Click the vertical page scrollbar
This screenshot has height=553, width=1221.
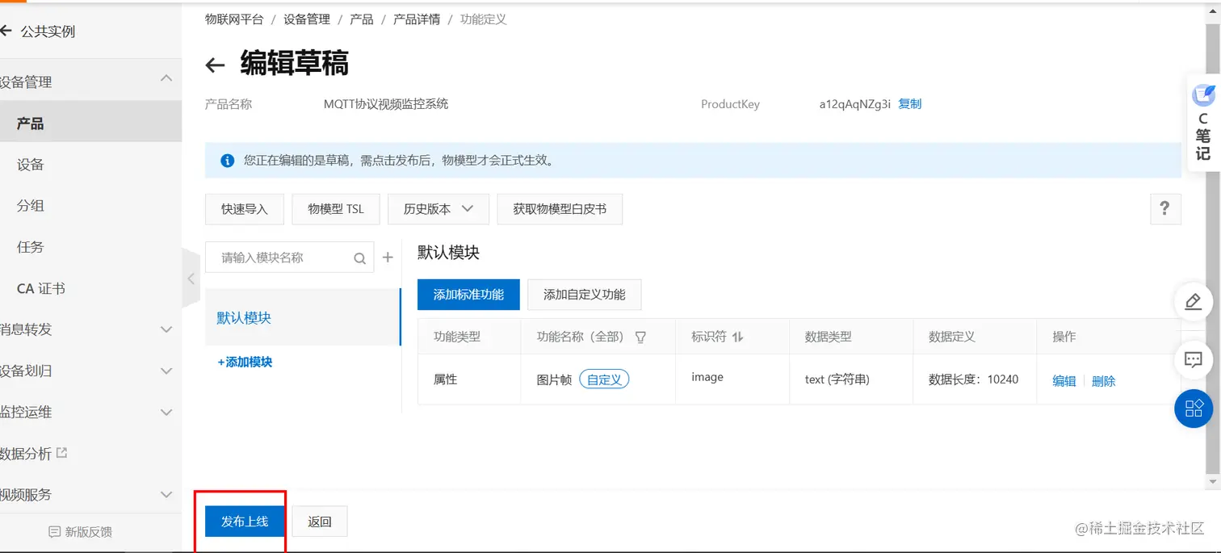click(x=1214, y=250)
